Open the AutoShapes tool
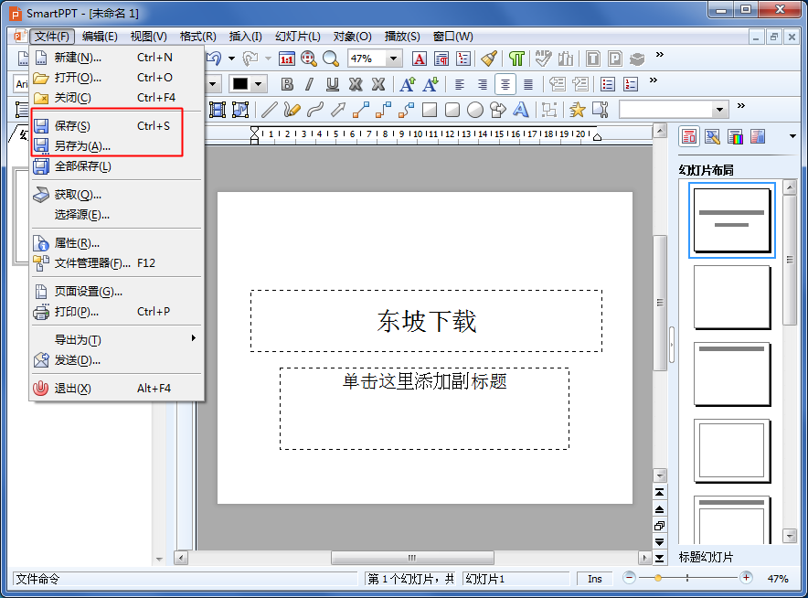The height and width of the screenshot is (598, 808). point(498,110)
